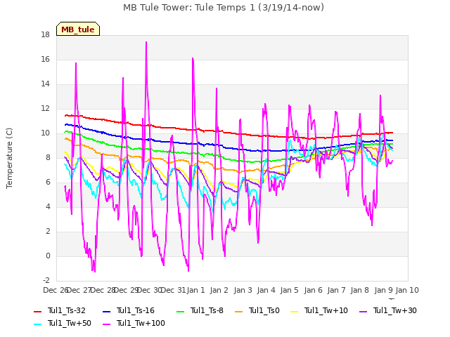
Task: Select the Tul1_Ts0 legend label
Action: click(264, 310)
